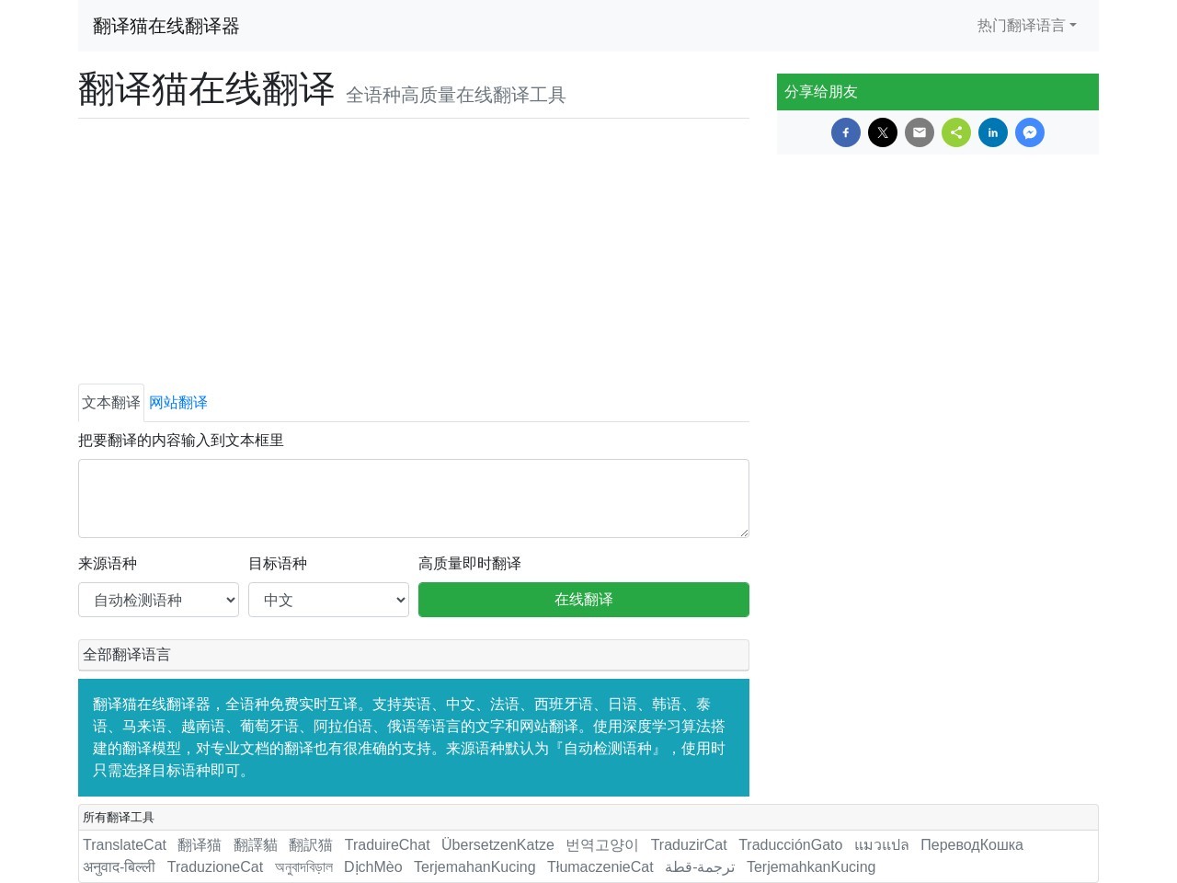Open the 翻译猫在线翻译器 home link
Screen dimensions: 1177x883
[166, 26]
